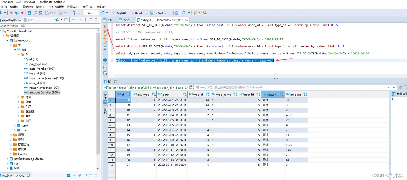Expand the performance_schema tree node

(x=7, y=159)
